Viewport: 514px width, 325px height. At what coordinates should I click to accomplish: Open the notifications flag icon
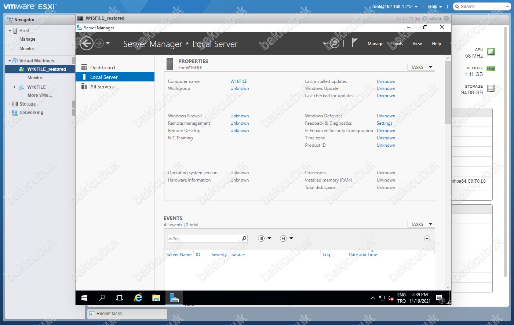pos(354,43)
